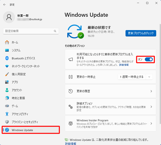Maximize the Settings window
The image size is (161, 145).
tap(147, 3)
